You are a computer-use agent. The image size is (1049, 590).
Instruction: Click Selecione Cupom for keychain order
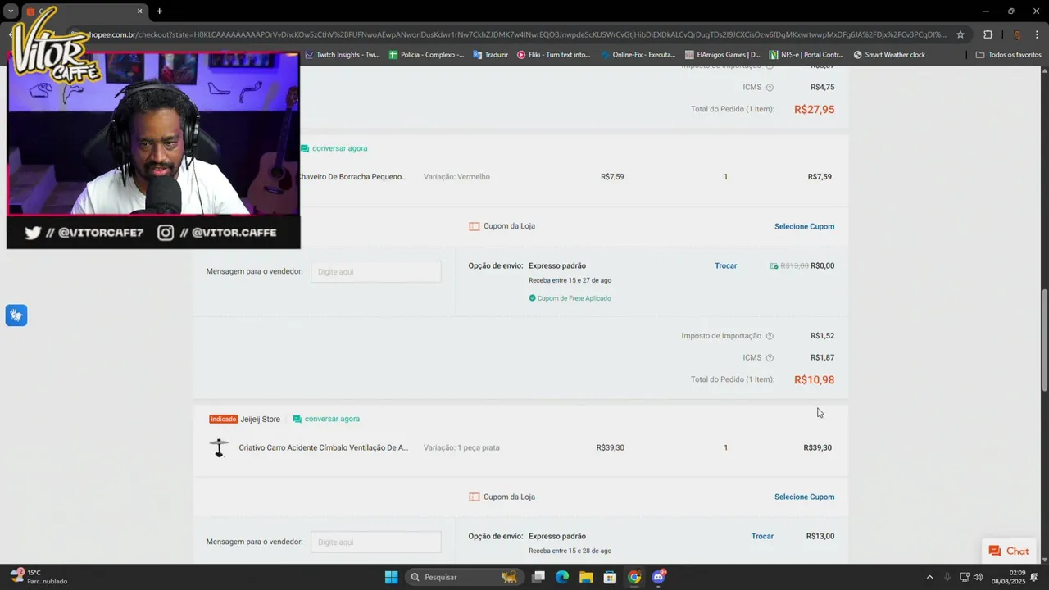point(804,226)
